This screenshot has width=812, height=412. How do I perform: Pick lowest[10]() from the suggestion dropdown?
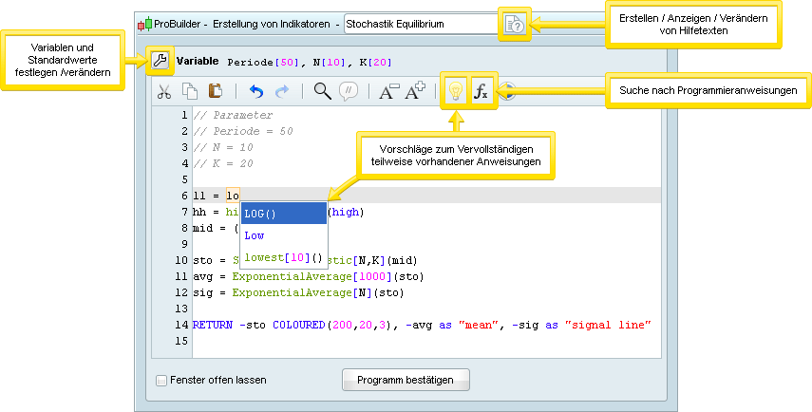click(x=283, y=257)
